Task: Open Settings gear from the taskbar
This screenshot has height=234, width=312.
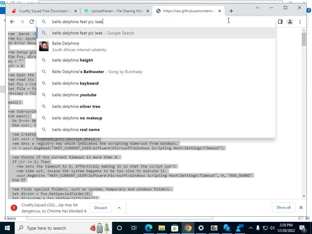Action: click(x=201, y=228)
